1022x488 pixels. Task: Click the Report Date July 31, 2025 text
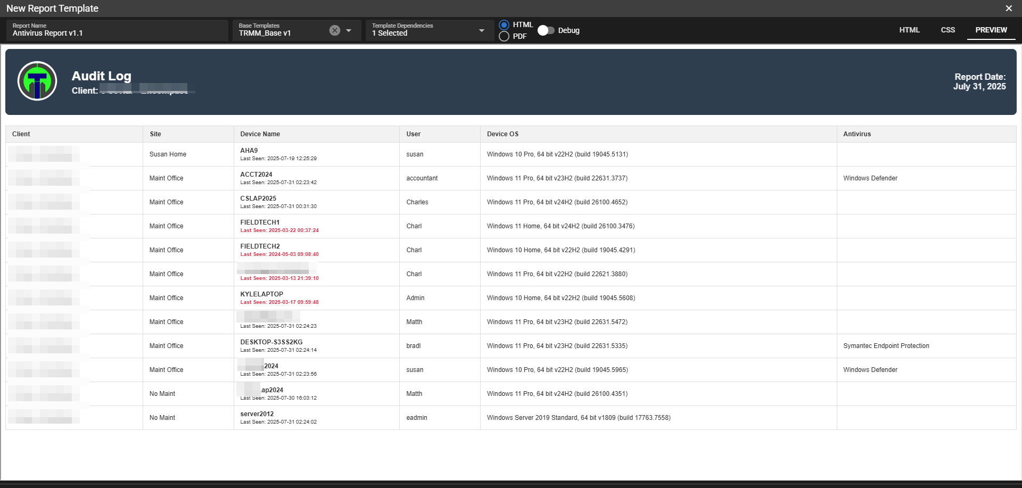coord(979,81)
